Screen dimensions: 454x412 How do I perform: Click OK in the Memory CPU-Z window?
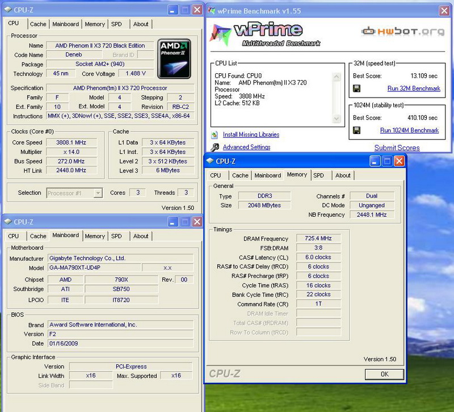[x=384, y=374]
